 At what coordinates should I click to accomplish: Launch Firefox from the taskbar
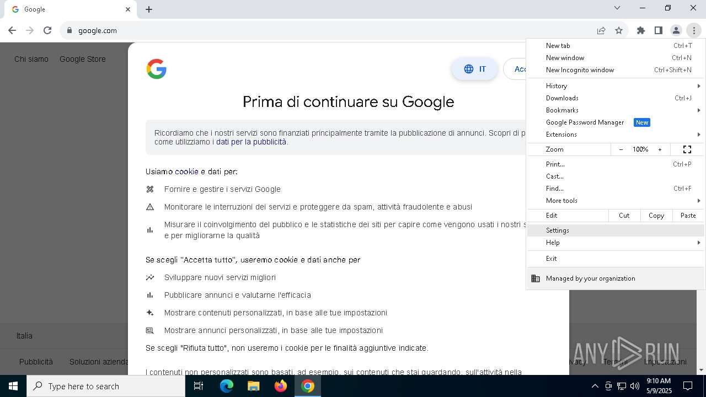click(280, 386)
